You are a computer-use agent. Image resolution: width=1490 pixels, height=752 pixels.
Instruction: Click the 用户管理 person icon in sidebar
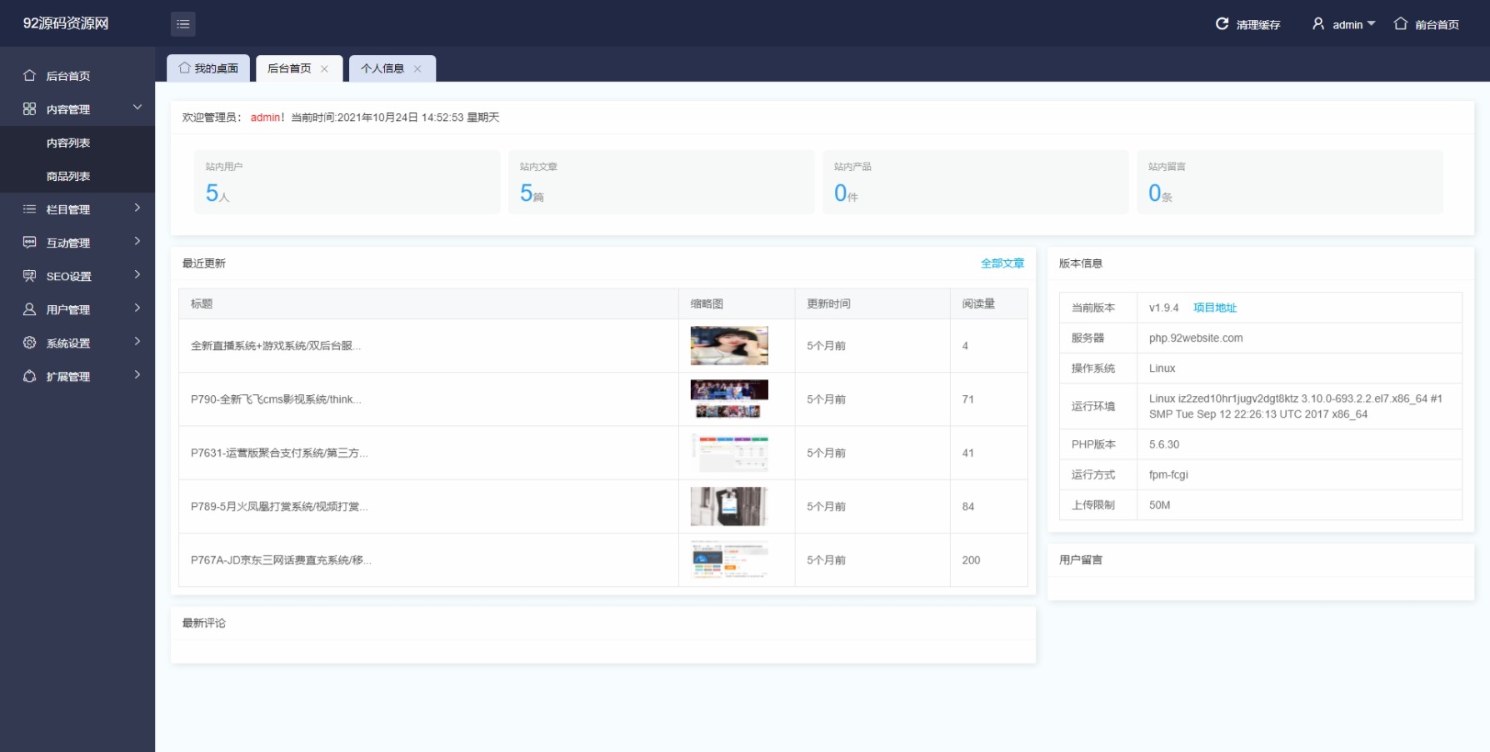click(x=29, y=309)
